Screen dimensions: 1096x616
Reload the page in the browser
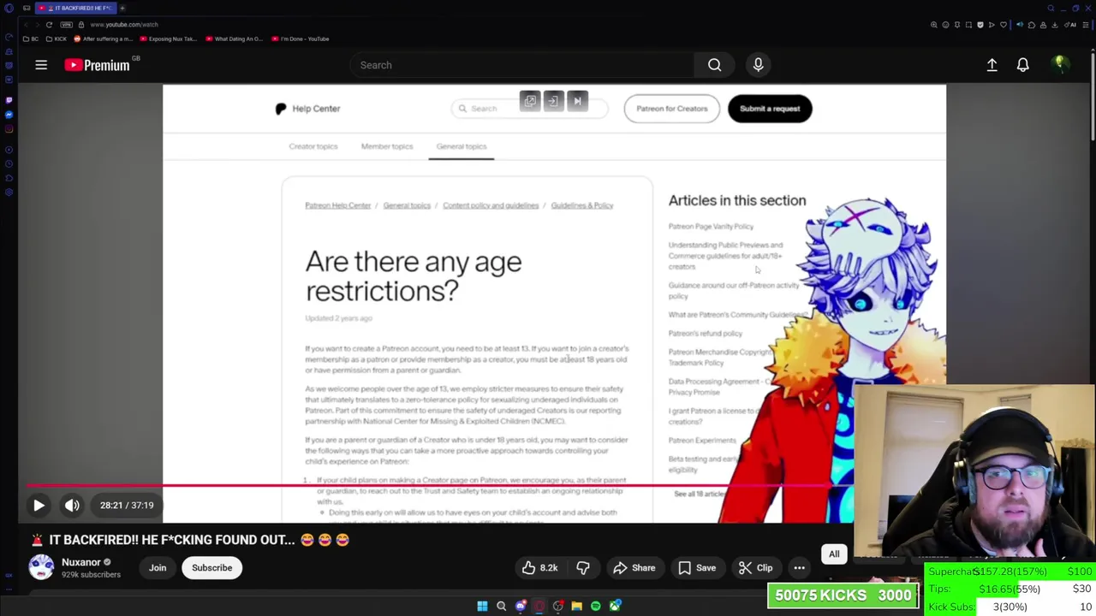[49, 25]
